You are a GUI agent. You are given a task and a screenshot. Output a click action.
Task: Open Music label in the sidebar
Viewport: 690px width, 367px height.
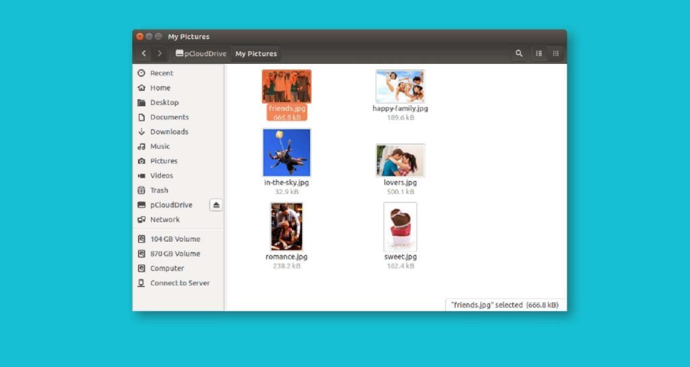[160, 146]
